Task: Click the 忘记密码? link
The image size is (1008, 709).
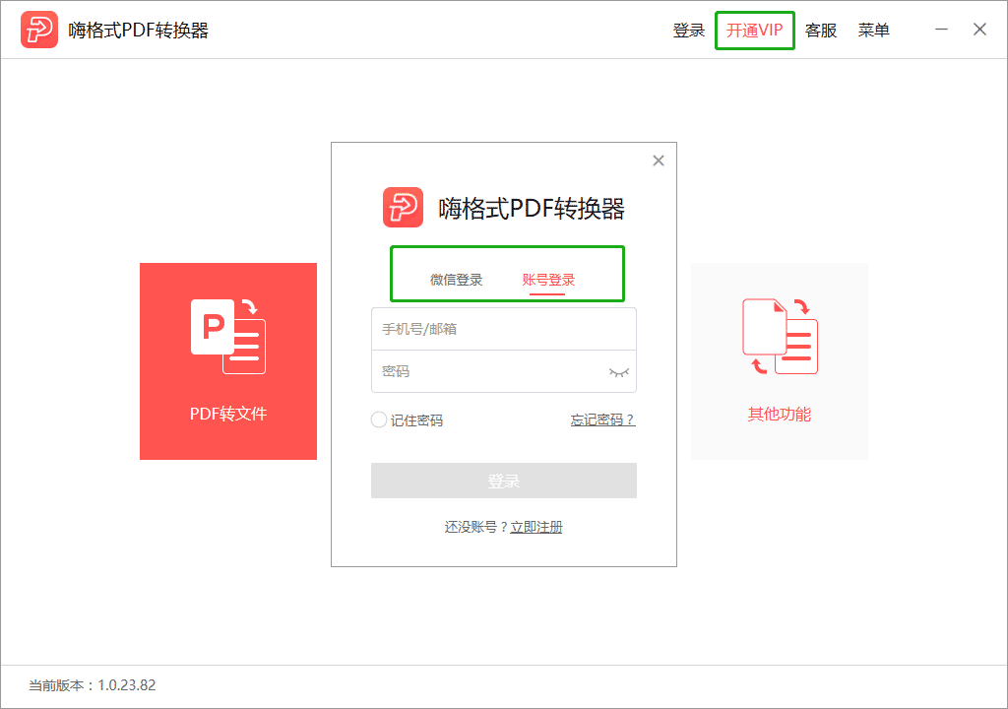Action: [603, 420]
